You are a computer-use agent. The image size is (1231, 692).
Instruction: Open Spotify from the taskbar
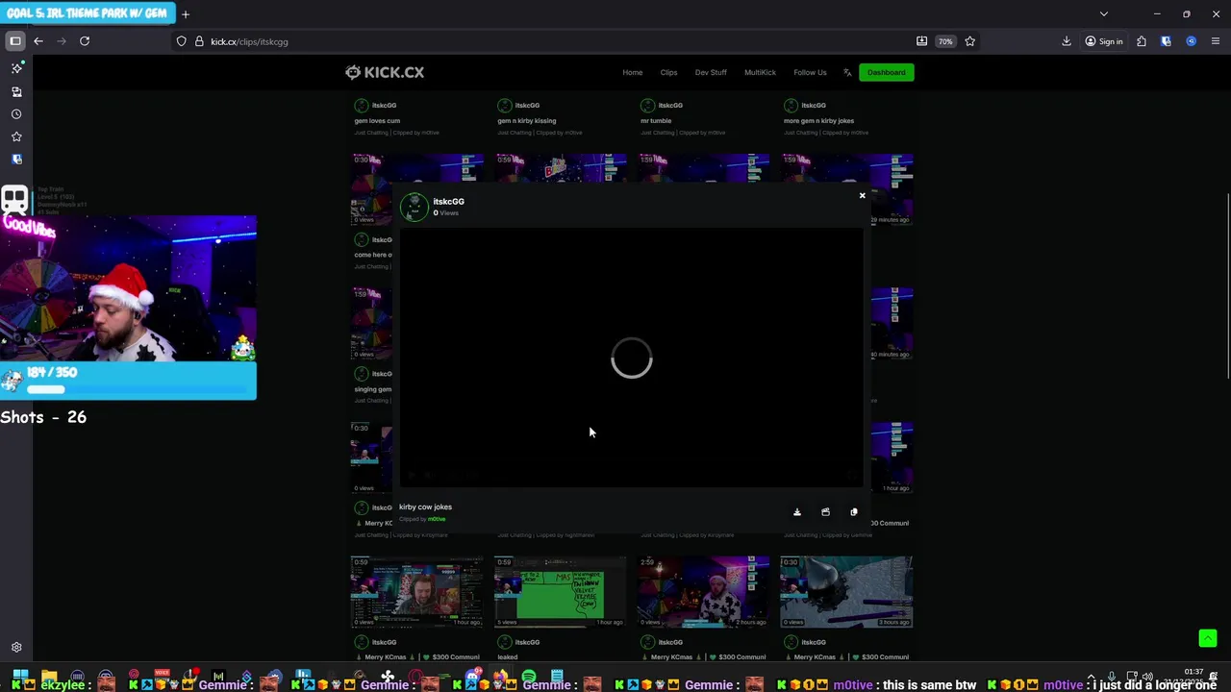[x=528, y=679]
